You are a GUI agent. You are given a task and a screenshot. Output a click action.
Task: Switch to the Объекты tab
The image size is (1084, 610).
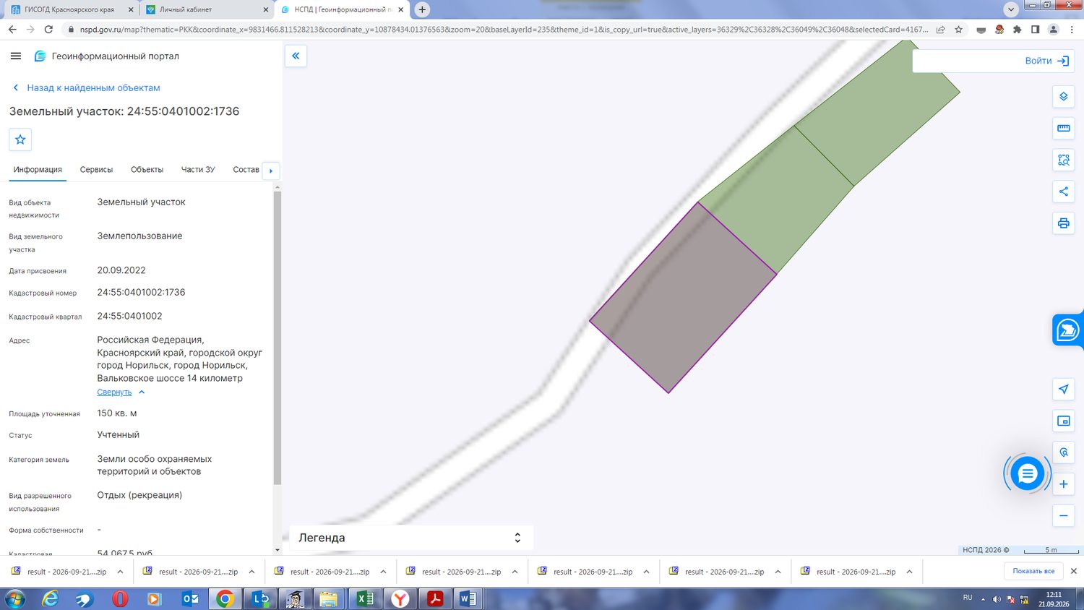tap(147, 170)
